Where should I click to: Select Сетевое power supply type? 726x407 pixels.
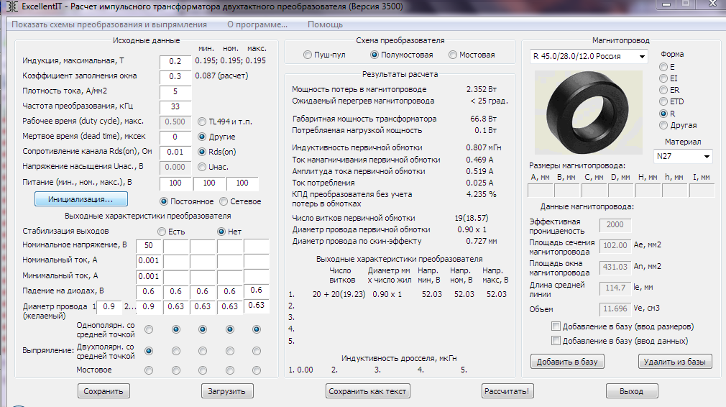224,201
